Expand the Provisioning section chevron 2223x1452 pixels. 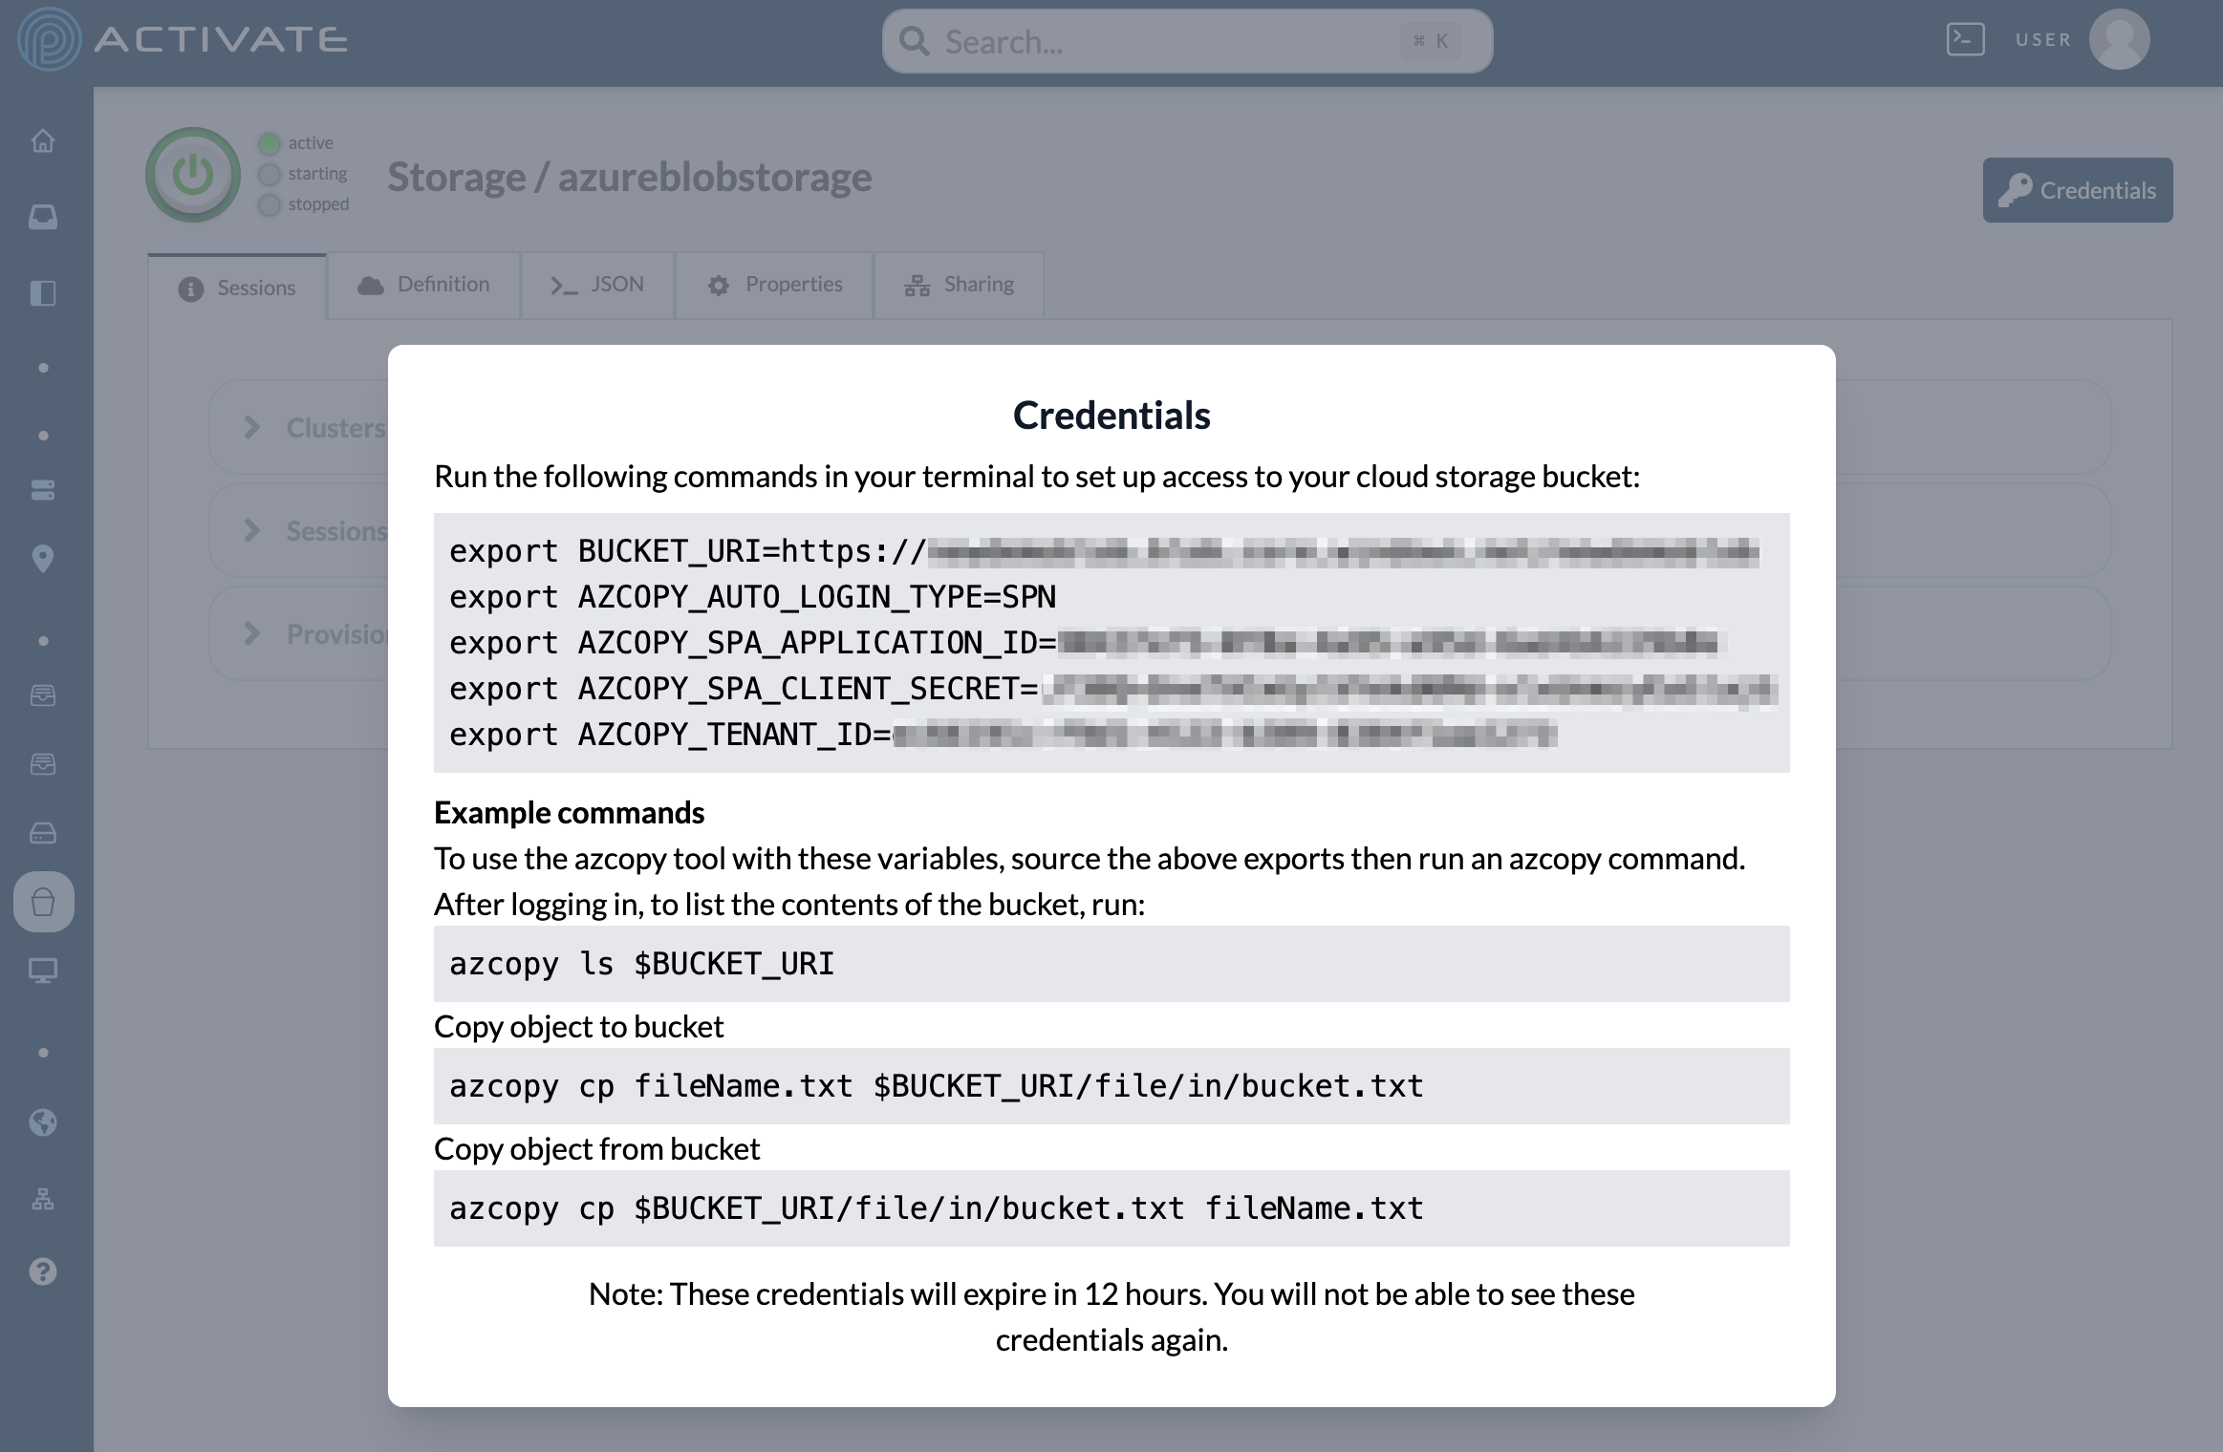pos(252,633)
